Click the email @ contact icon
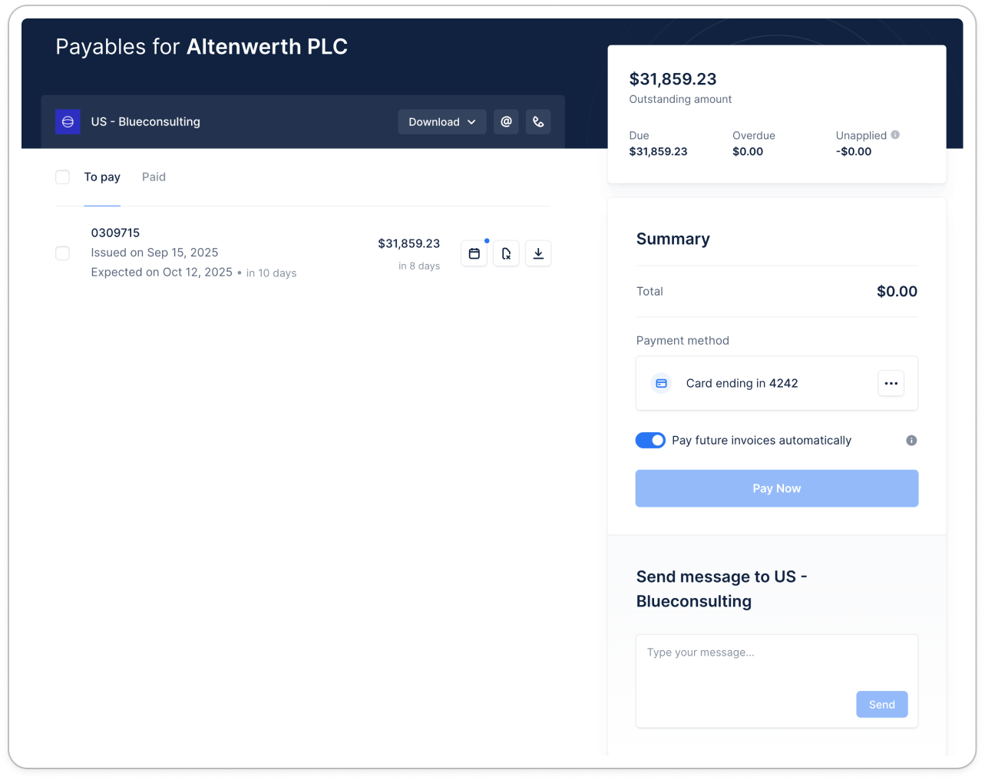This screenshot has width=985, height=780. pos(506,122)
